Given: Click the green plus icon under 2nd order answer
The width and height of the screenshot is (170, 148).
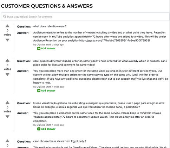Looking at the screenshot, I should point(39,129).
